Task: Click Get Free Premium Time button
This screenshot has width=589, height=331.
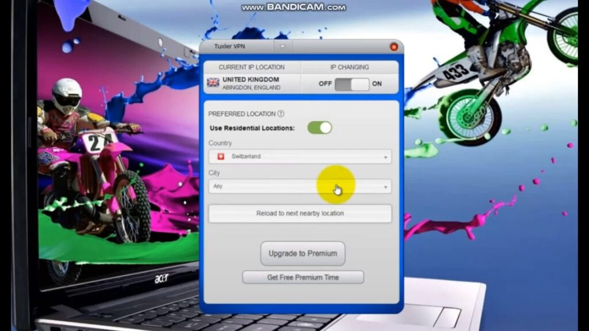Action: tap(303, 278)
